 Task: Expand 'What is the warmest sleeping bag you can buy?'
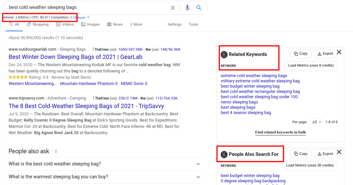pos(105,177)
